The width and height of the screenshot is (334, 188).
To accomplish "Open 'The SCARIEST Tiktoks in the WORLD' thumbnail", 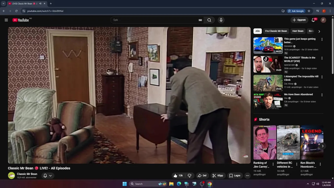I will (268, 64).
